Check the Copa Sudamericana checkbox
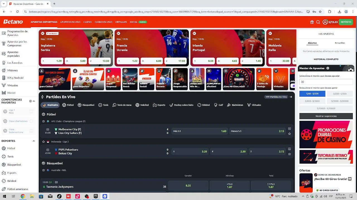Screen dimensions: 357x200 31,131
